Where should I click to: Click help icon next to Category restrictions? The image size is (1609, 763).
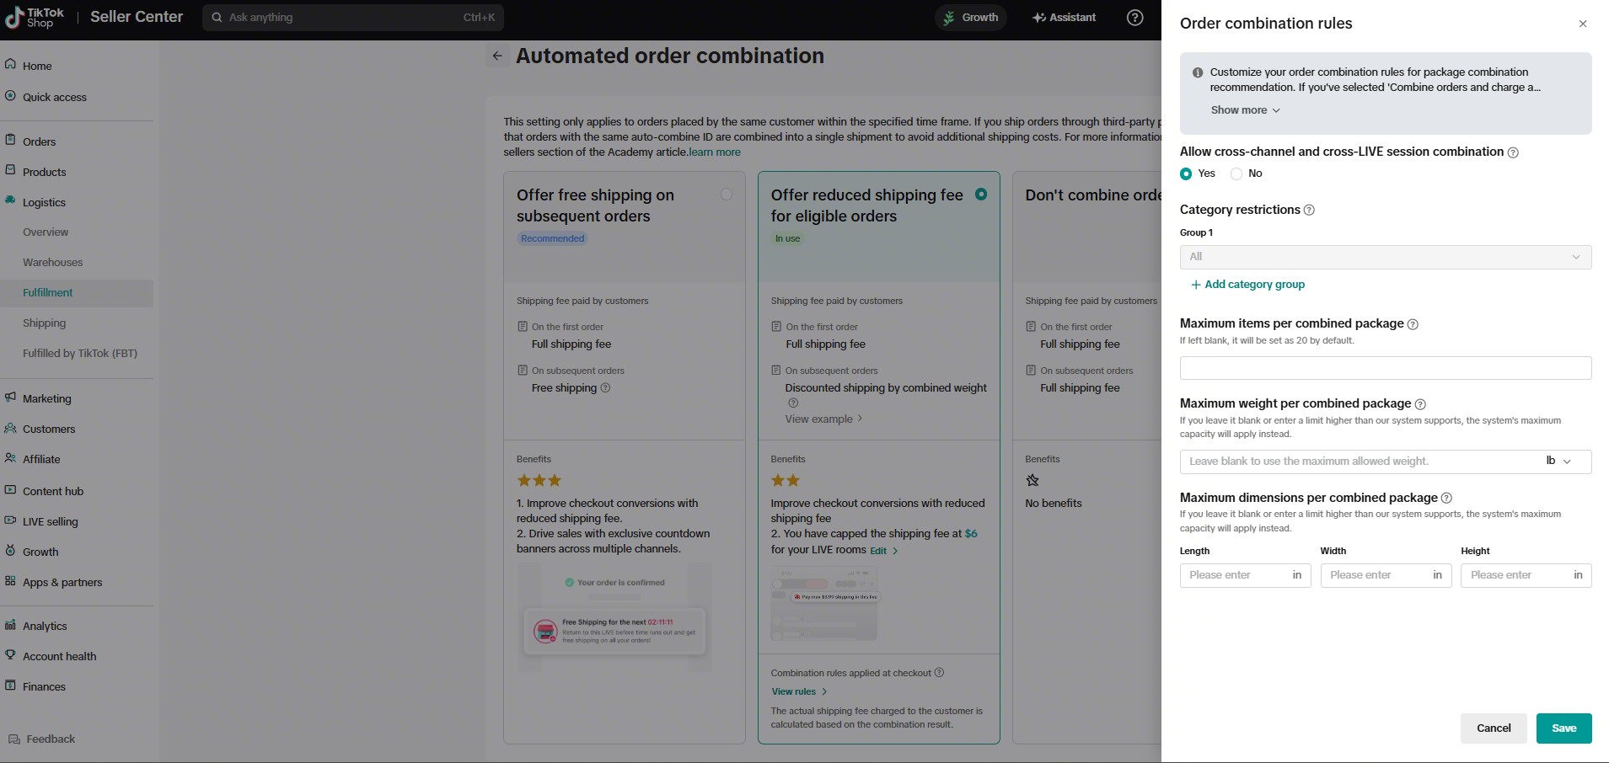click(x=1309, y=210)
